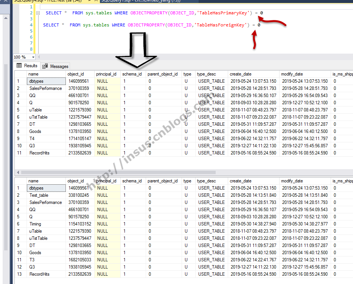Viewport: 353px width, 284px height.
Task: Click row header 13 in the second results grid
Action: pos(20,274)
